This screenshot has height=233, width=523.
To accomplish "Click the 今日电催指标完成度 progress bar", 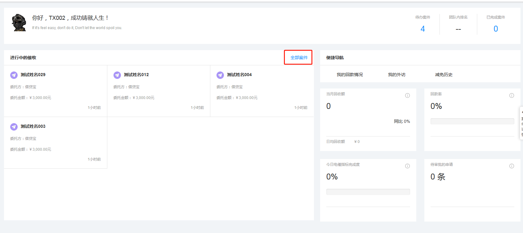I will [x=368, y=192].
